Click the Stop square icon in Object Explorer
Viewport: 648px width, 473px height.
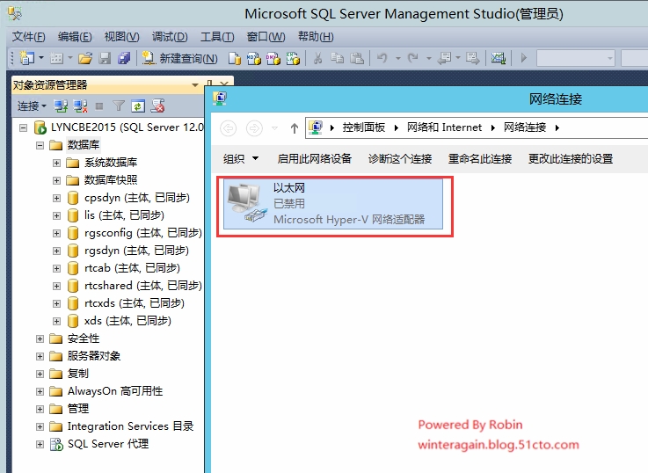[x=99, y=106]
